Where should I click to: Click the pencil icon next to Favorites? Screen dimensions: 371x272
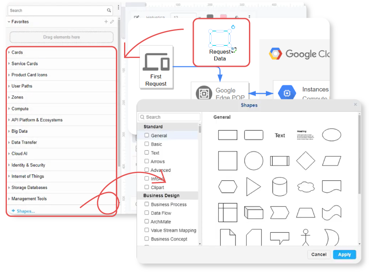[x=112, y=22]
